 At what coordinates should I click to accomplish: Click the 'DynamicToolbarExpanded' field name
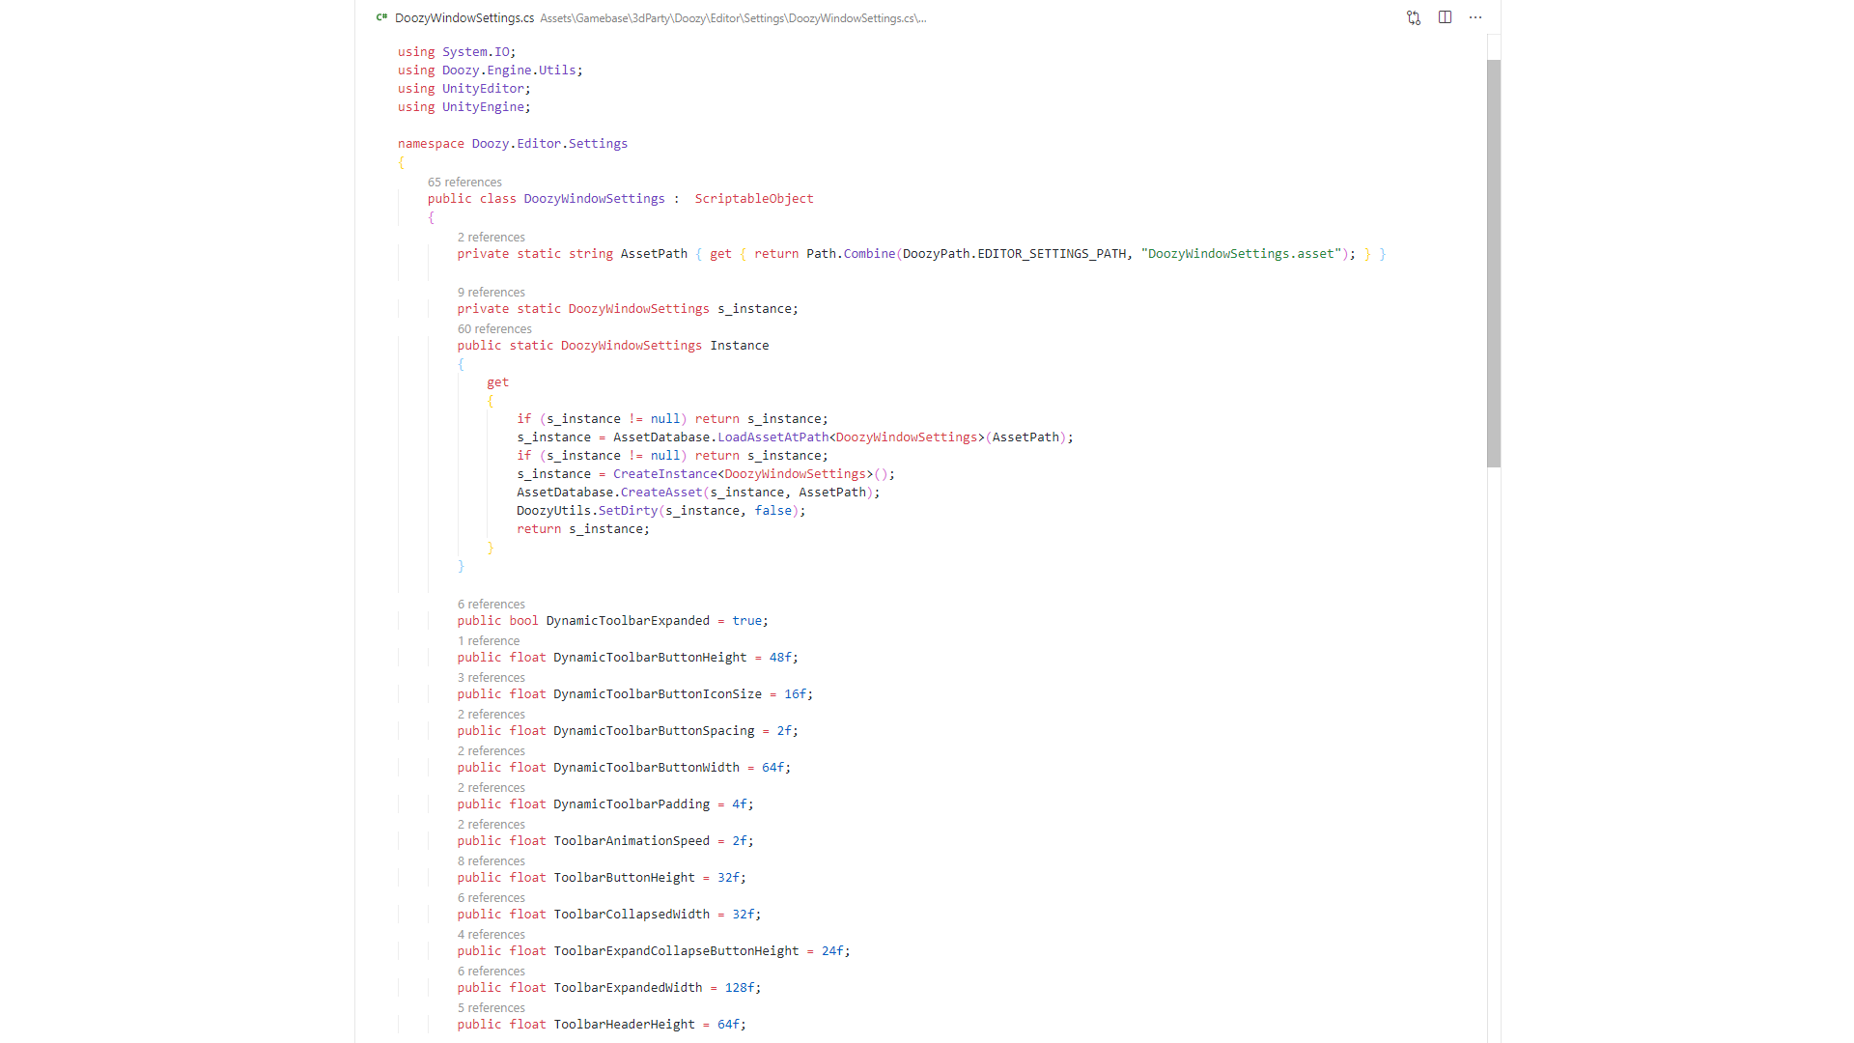coord(628,621)
